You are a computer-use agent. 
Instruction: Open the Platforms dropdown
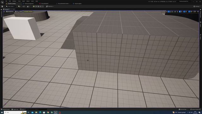coord(50,6)
